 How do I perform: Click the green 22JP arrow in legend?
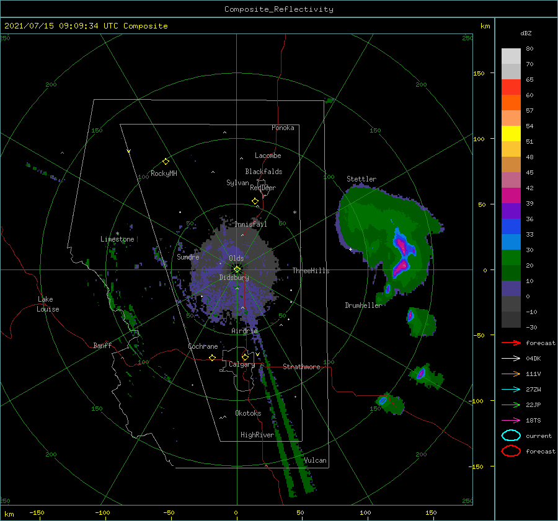511,405
